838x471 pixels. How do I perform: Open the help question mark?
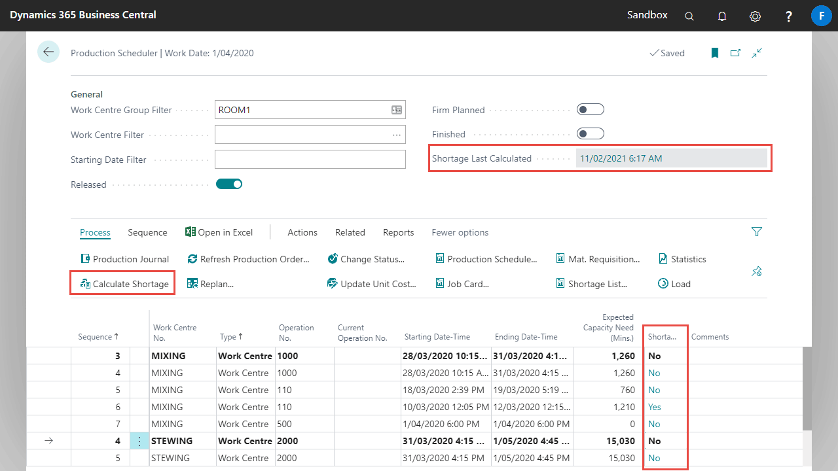(x=789, y=16)
